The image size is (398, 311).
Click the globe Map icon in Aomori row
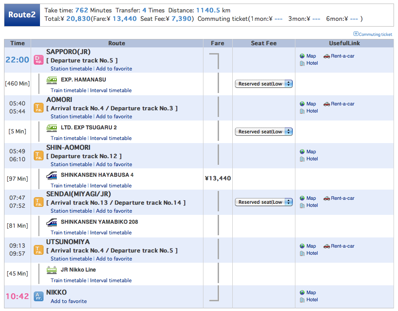tap(302, 104)
